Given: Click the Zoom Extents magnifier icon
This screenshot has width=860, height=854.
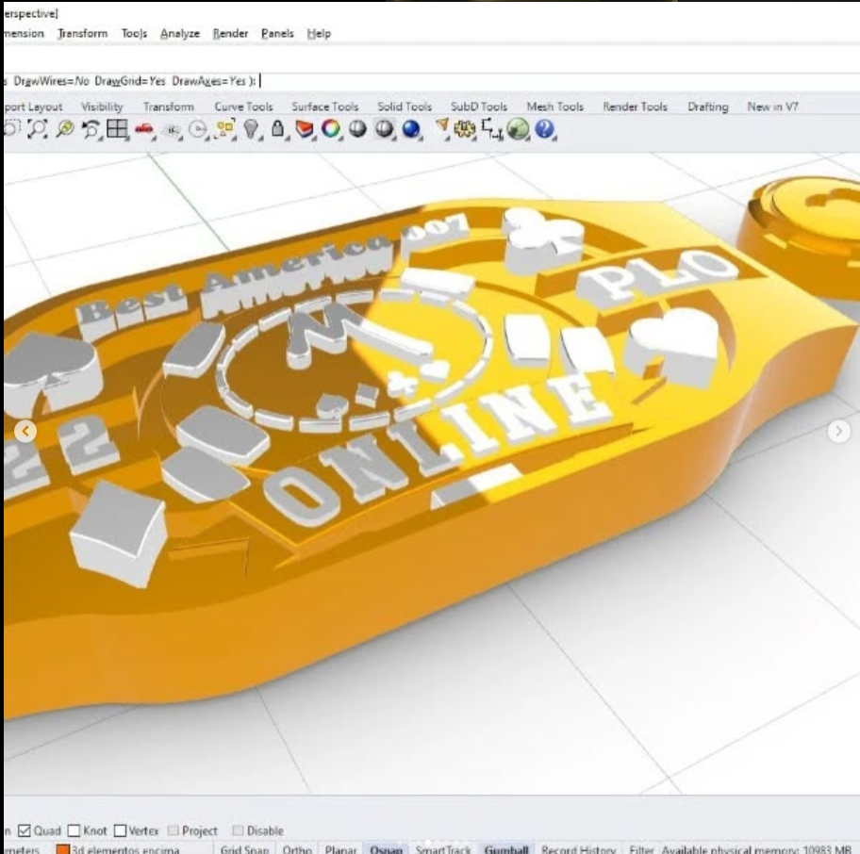Looking at the screenshot, I should coord(65,130).
